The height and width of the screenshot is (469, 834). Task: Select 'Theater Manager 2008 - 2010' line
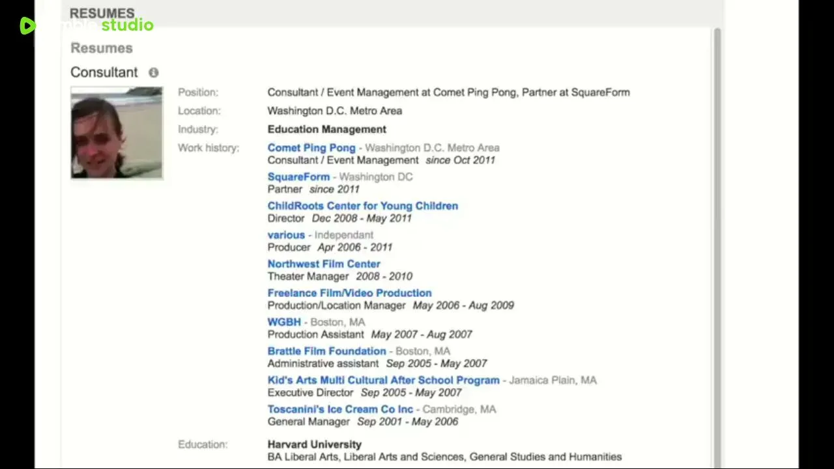pyautogui.click(x=339, y=276)
